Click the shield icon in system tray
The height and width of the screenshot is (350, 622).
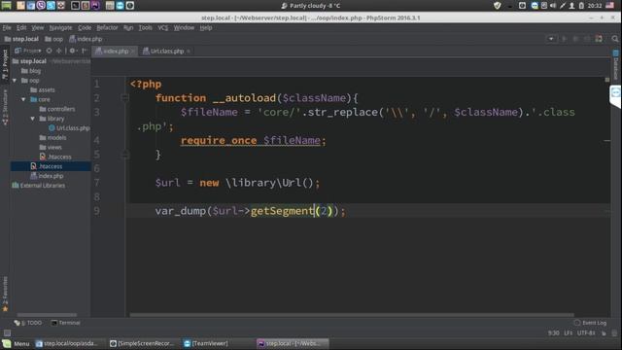pyautogui.click(x=497, y=6)
